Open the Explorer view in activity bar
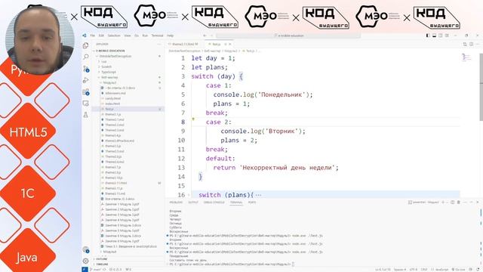483x272 pixels. pos(85,45)
